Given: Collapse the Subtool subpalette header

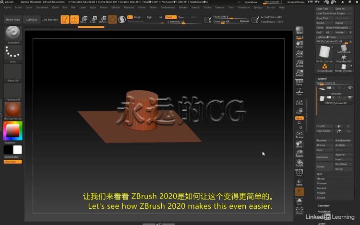Looking at the screenshot, I should 322,79.
